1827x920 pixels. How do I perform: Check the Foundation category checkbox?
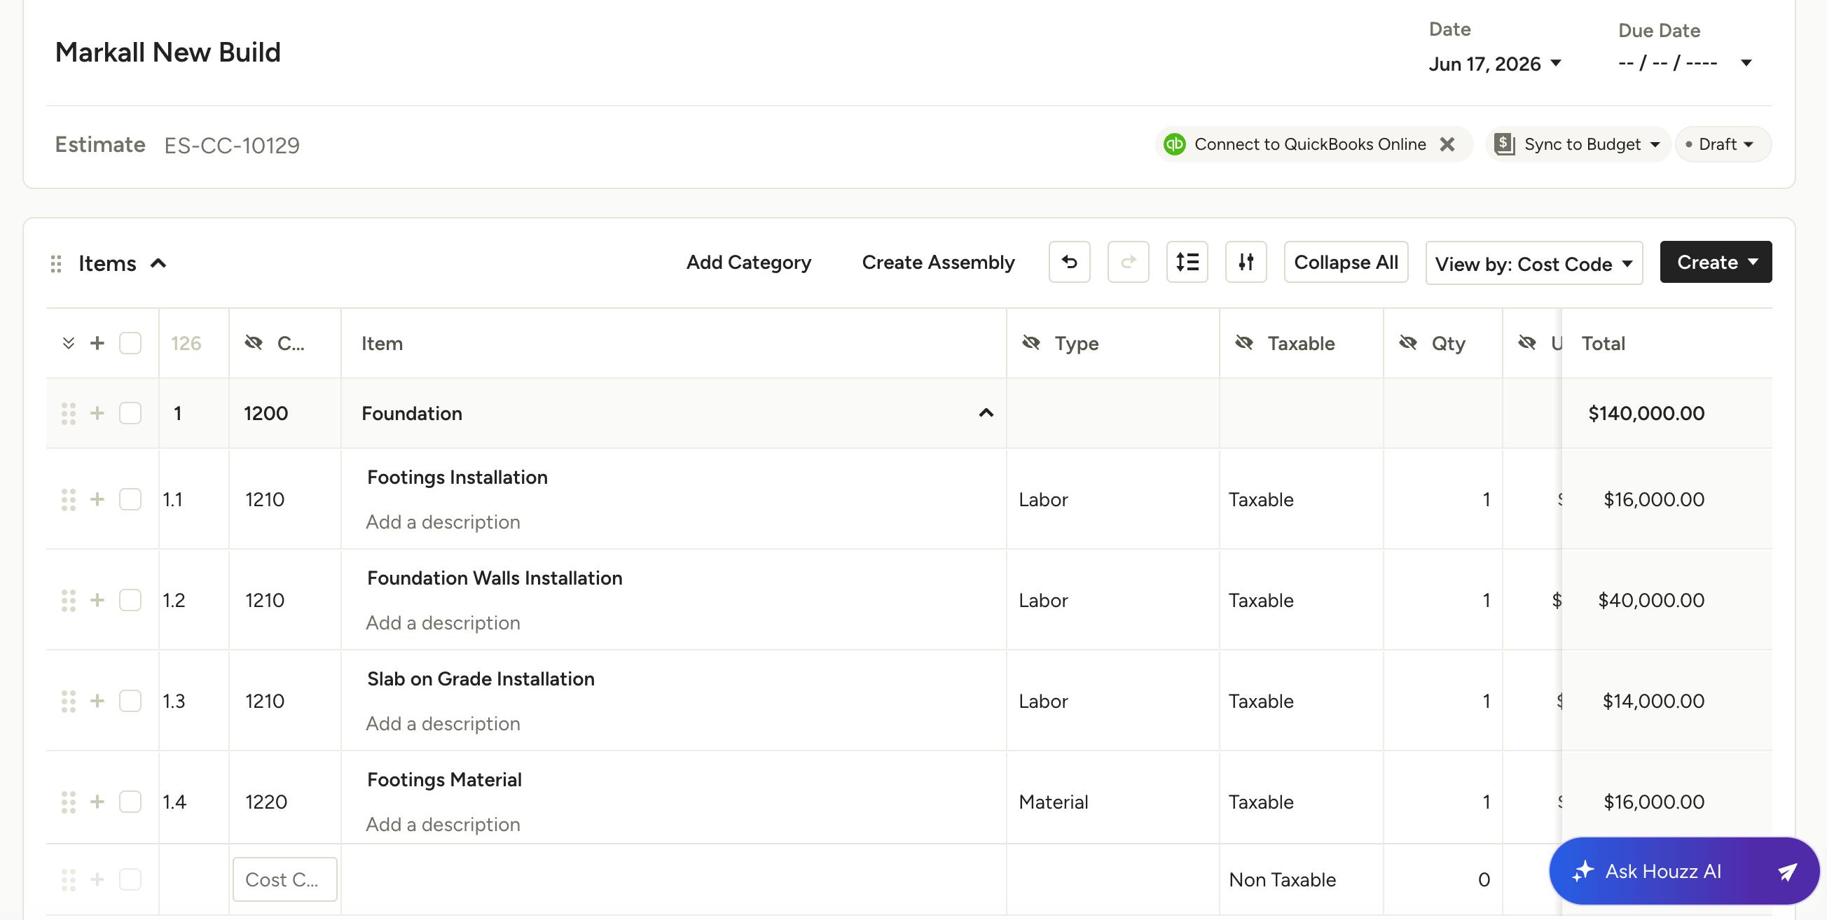[130, 413]
